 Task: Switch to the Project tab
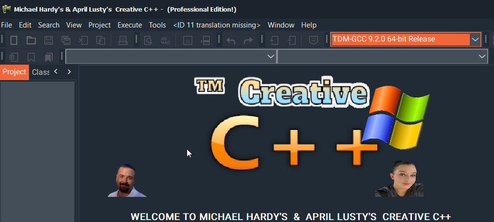pos(15,72)
